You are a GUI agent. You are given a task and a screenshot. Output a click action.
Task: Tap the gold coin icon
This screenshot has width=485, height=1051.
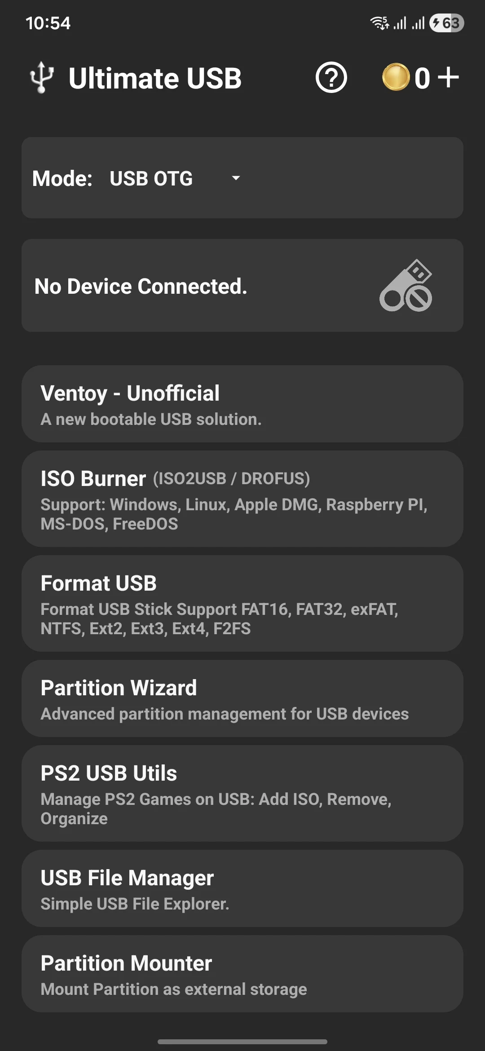396,77
